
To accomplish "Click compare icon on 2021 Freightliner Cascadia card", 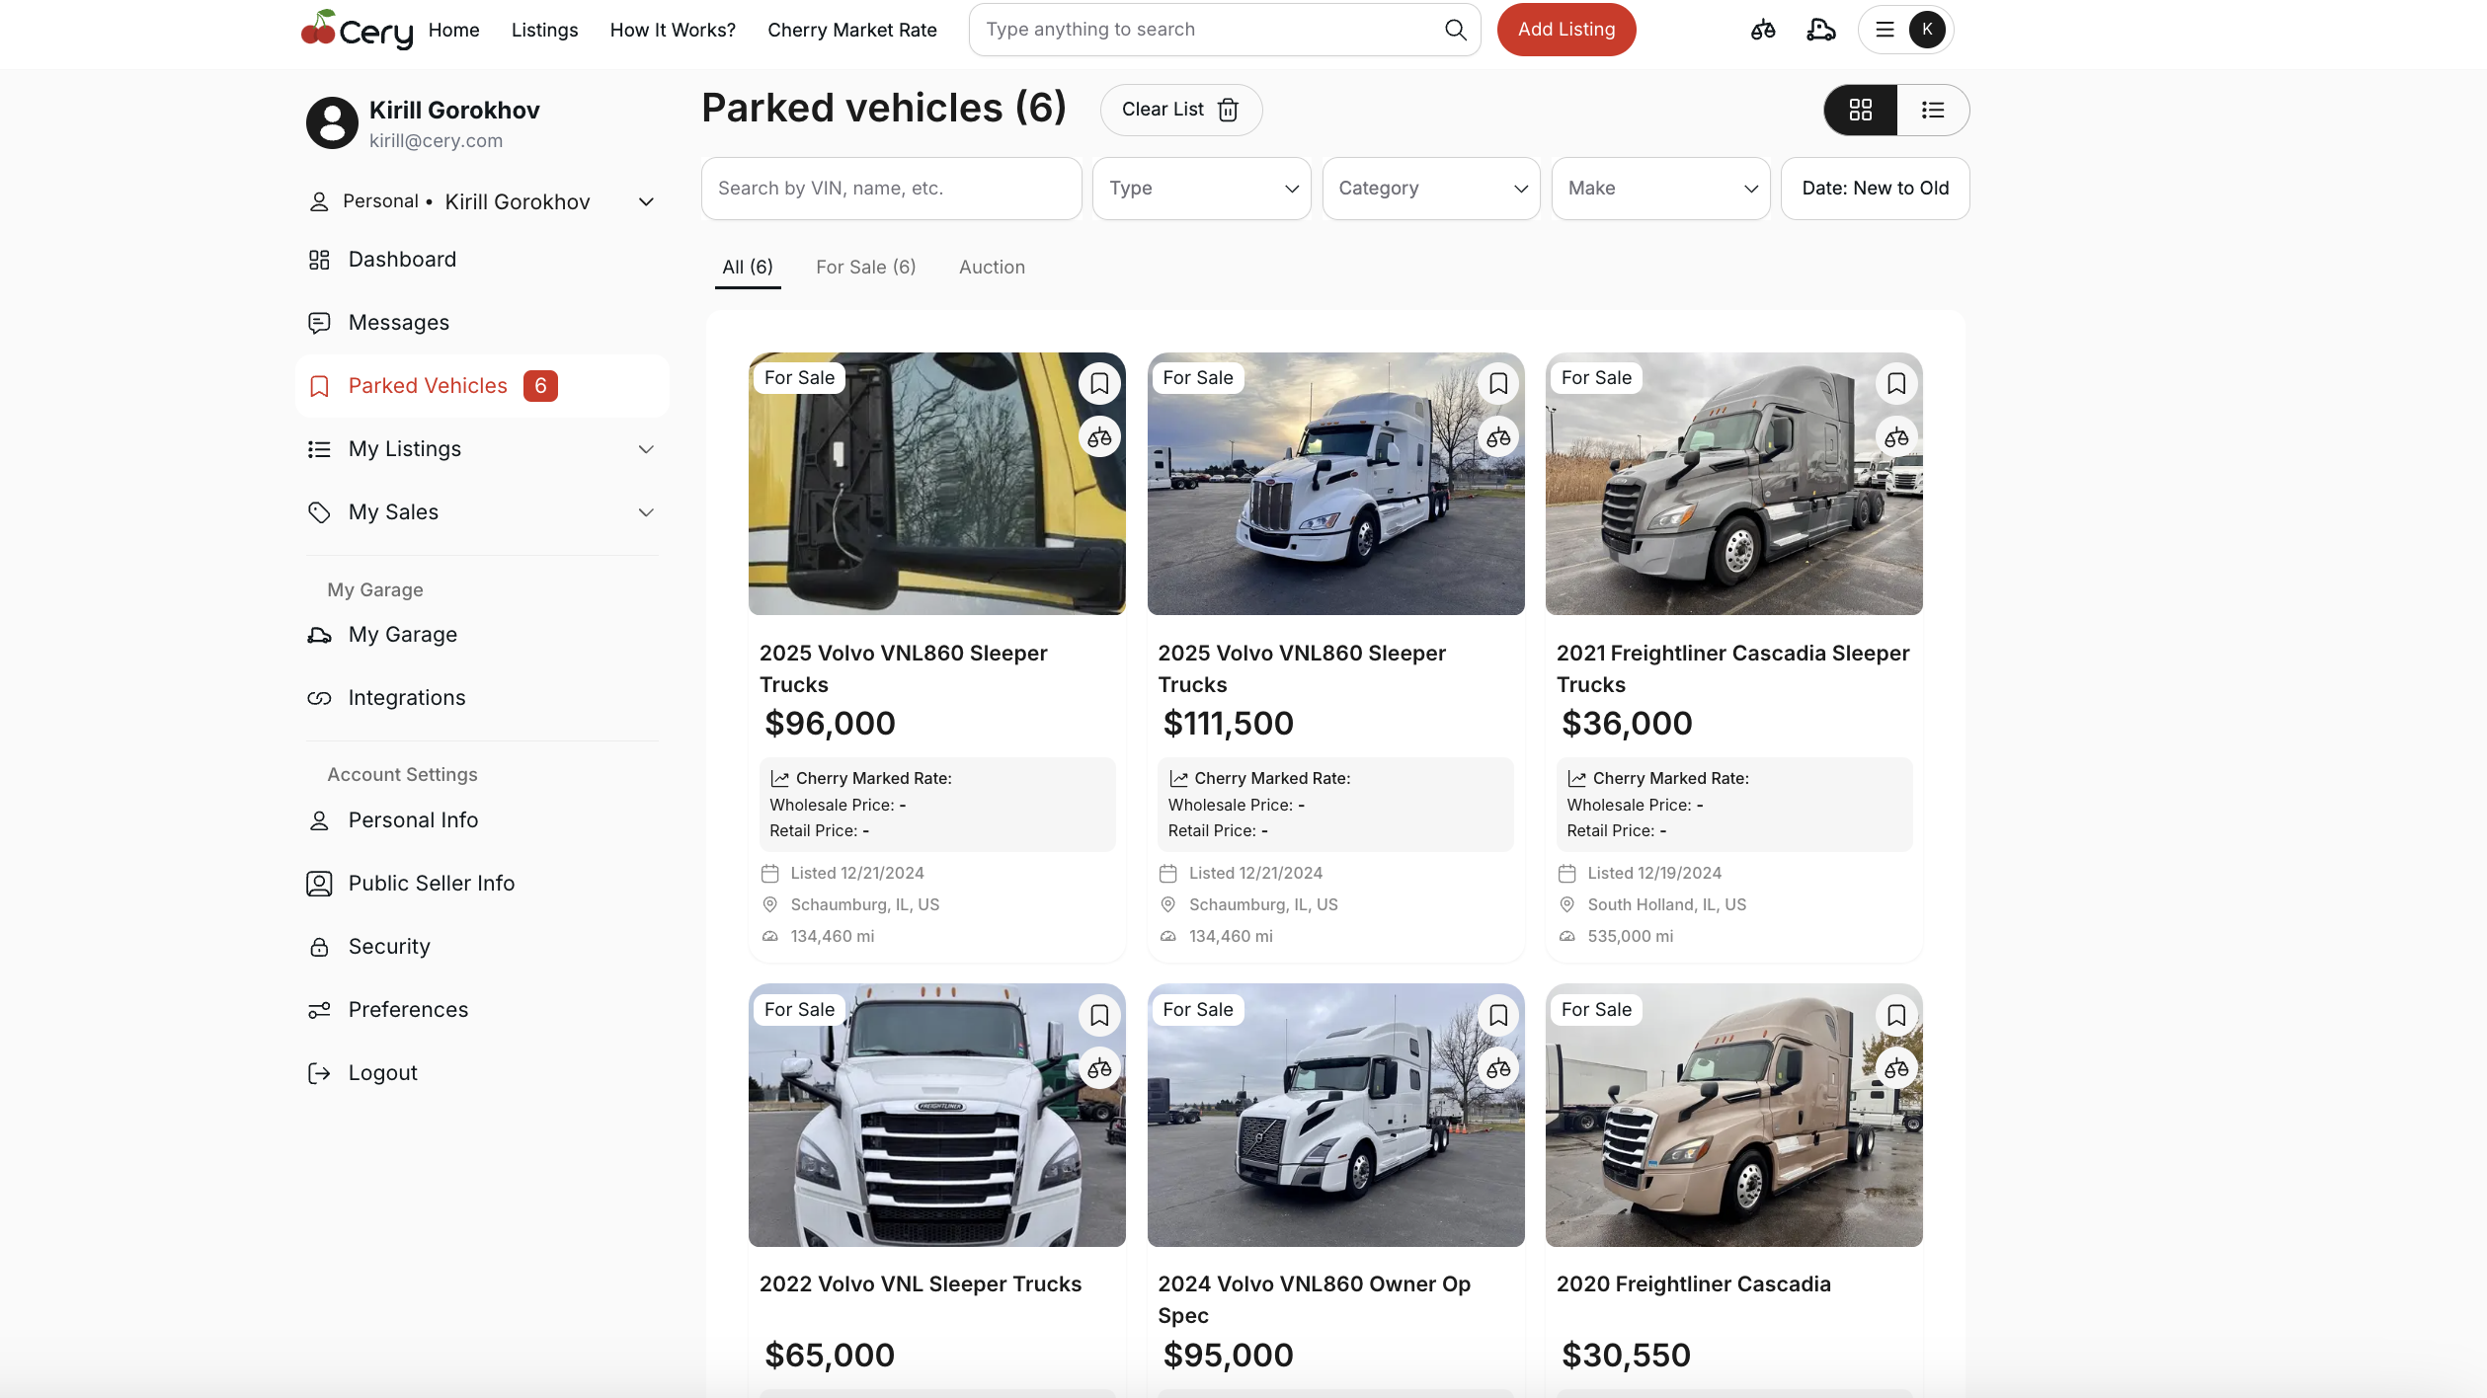I will 1895,437.
